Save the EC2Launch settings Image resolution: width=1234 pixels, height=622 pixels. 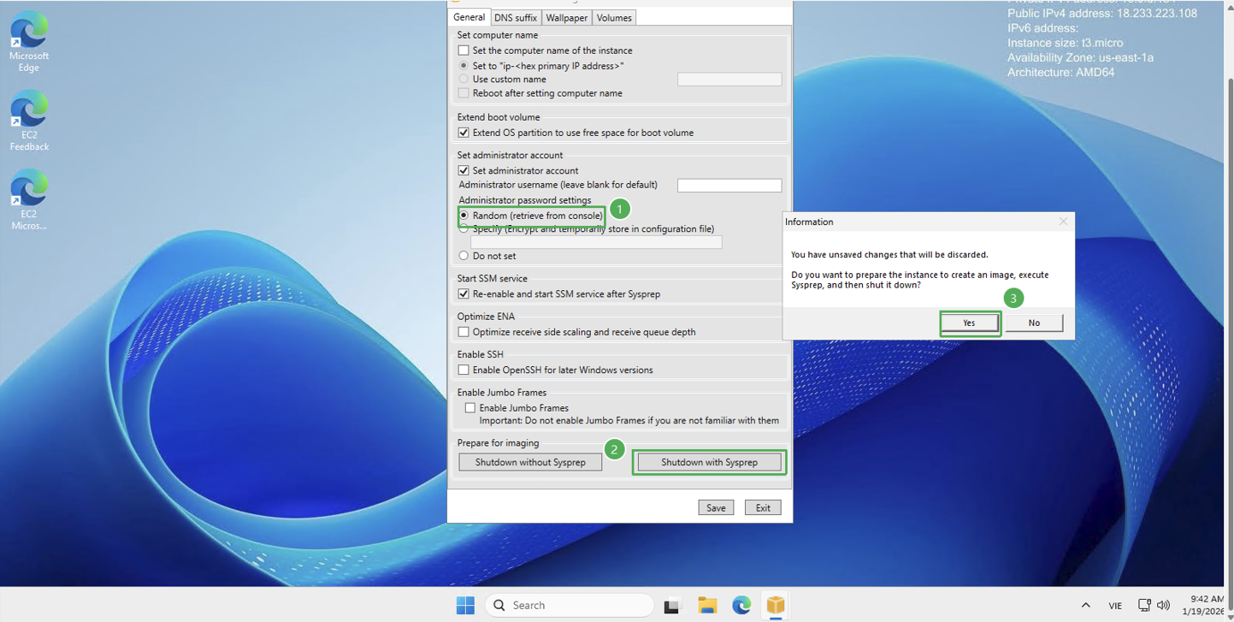pyautogui.click(x=716, y=506)
